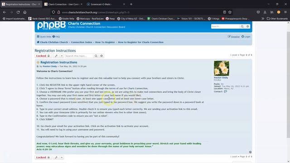
Task: Toggle Reader View icon in address bar
Action: 225,12
